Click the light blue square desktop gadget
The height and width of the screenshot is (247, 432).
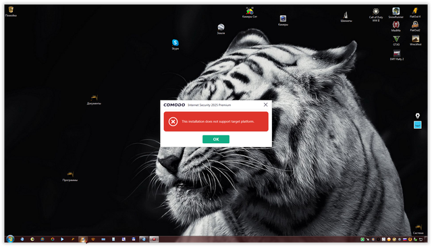coord(417,125)
